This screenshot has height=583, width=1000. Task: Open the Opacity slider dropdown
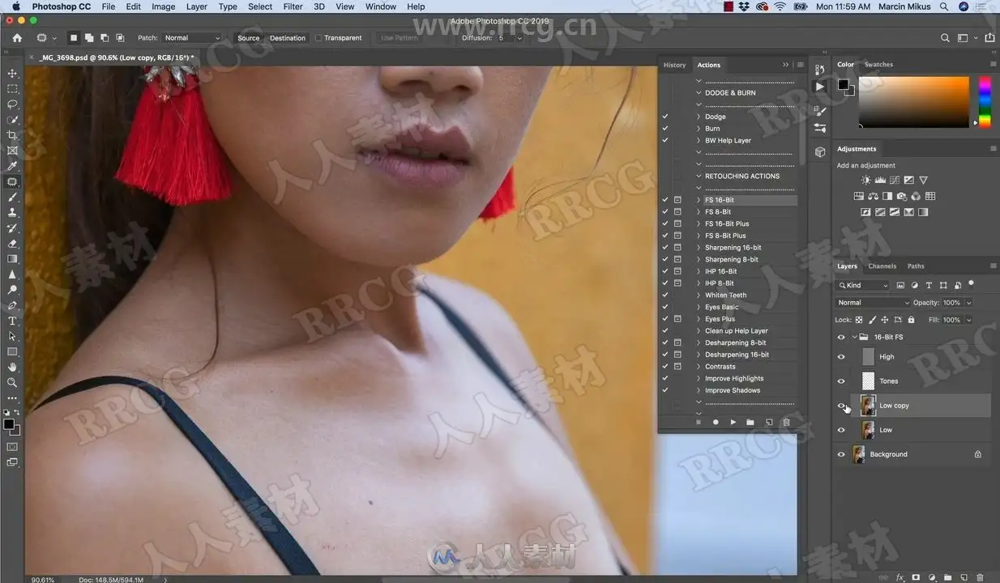[968, 303]
